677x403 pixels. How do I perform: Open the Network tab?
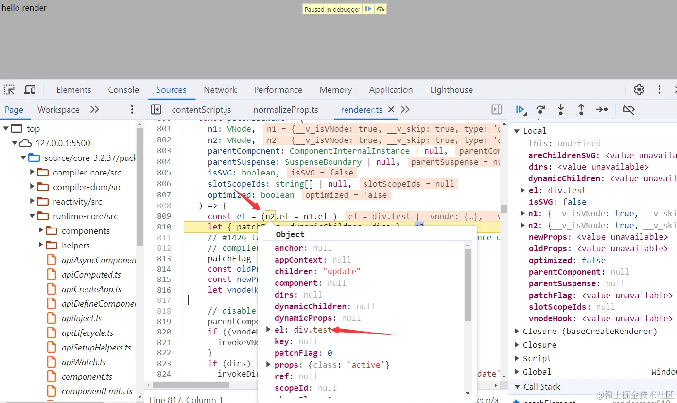[220, 89]
